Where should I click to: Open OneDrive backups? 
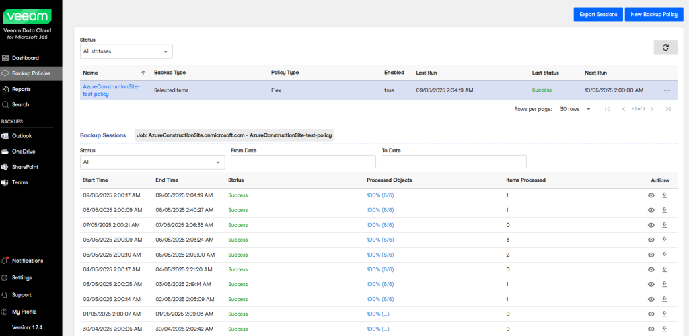pos(24,152)
